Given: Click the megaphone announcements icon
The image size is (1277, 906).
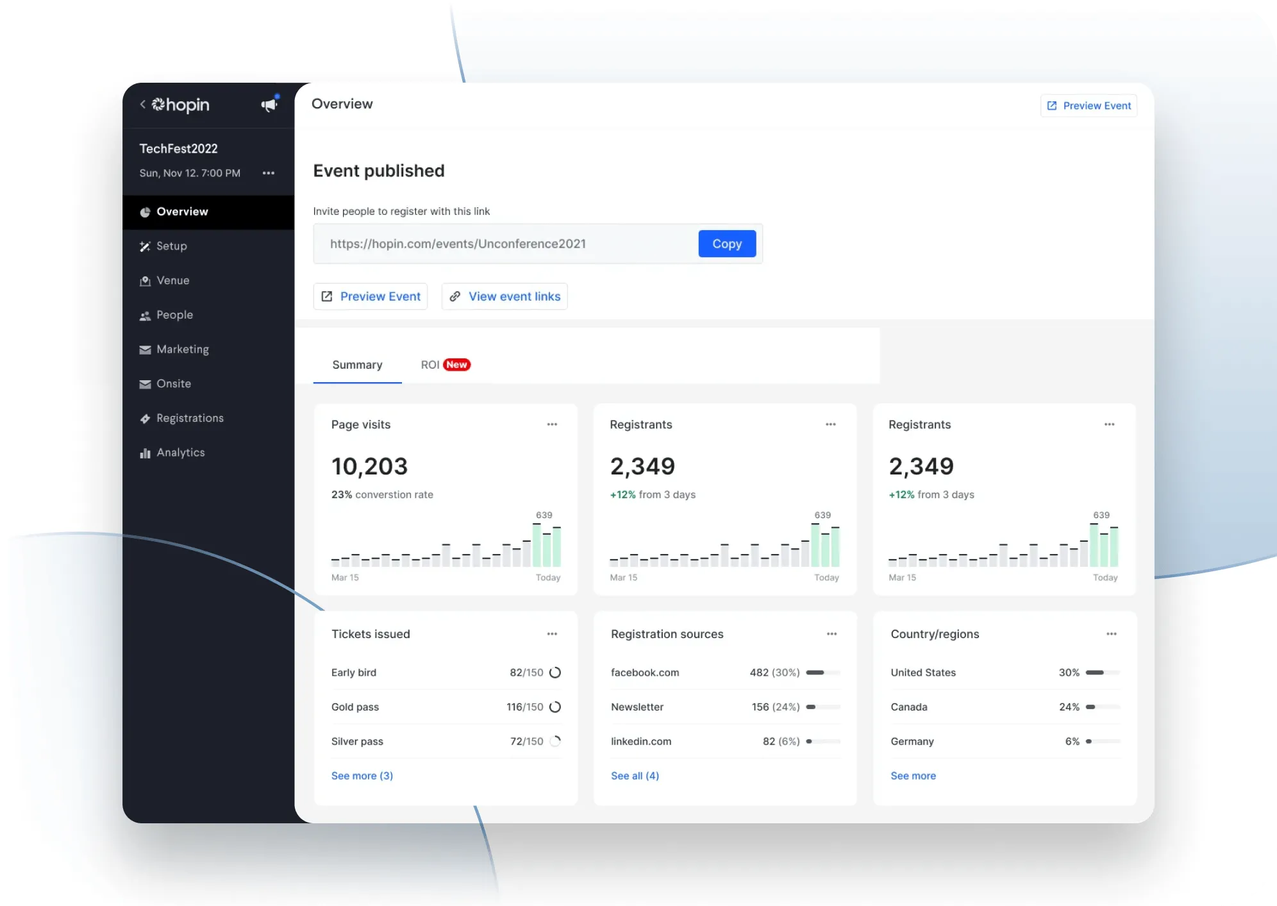Looking at the screenshot, I should point(269,105).
